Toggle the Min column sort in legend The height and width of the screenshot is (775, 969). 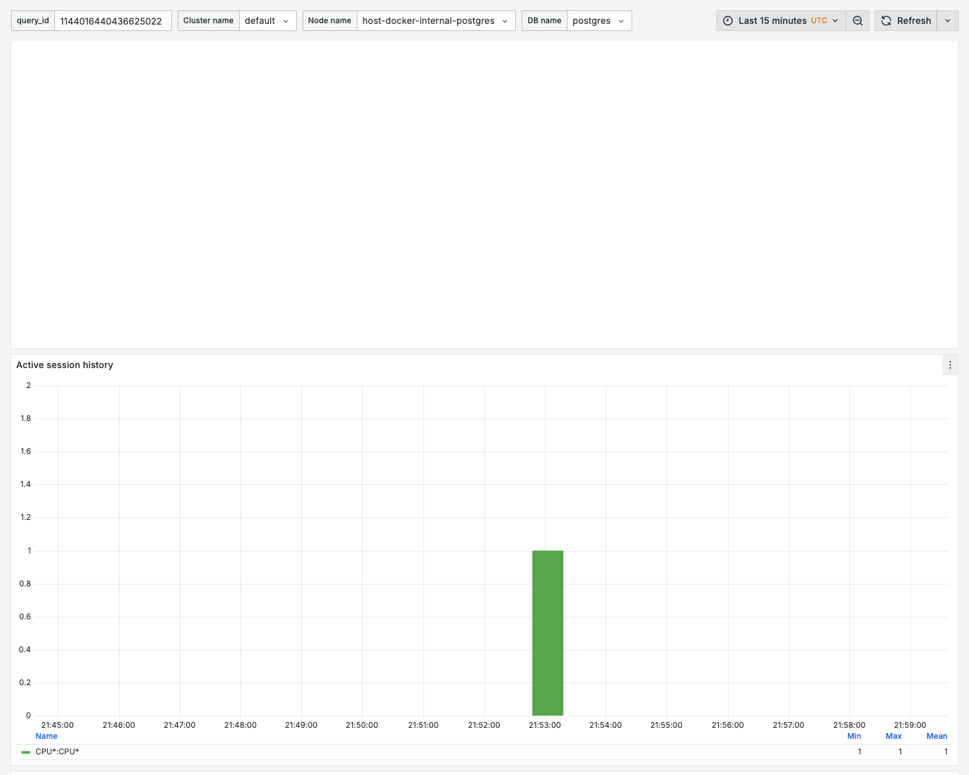coord(854,736)
